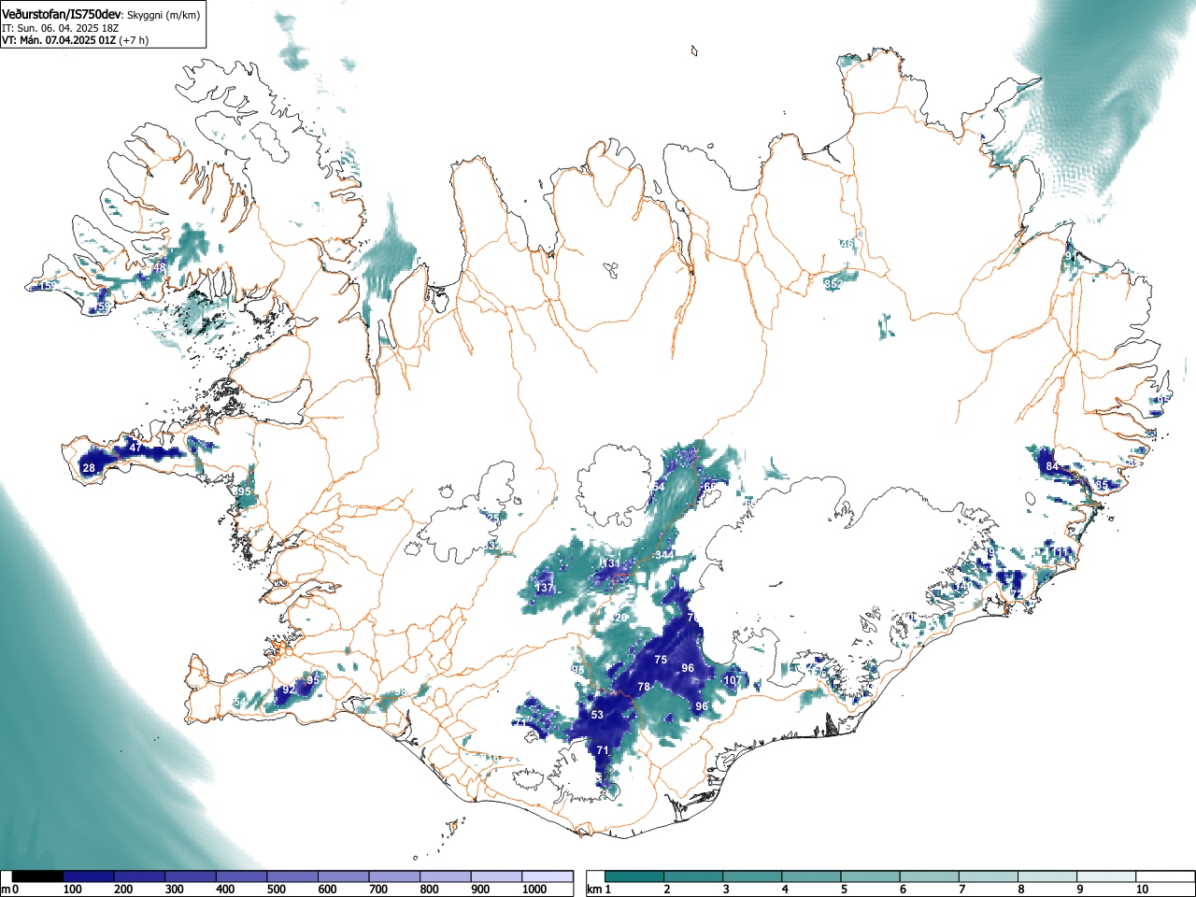
Task: Click the '10' tick label in the km legend
Action: click(x=1142, y=890)
